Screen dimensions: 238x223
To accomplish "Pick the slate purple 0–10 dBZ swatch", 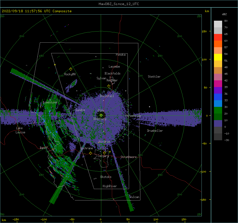I will [x=218, y=124].
